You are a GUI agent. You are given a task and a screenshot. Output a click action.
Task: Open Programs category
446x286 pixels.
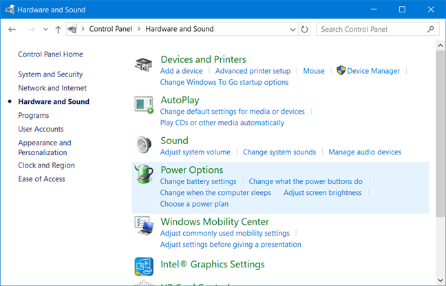click(x=34, y=115)
